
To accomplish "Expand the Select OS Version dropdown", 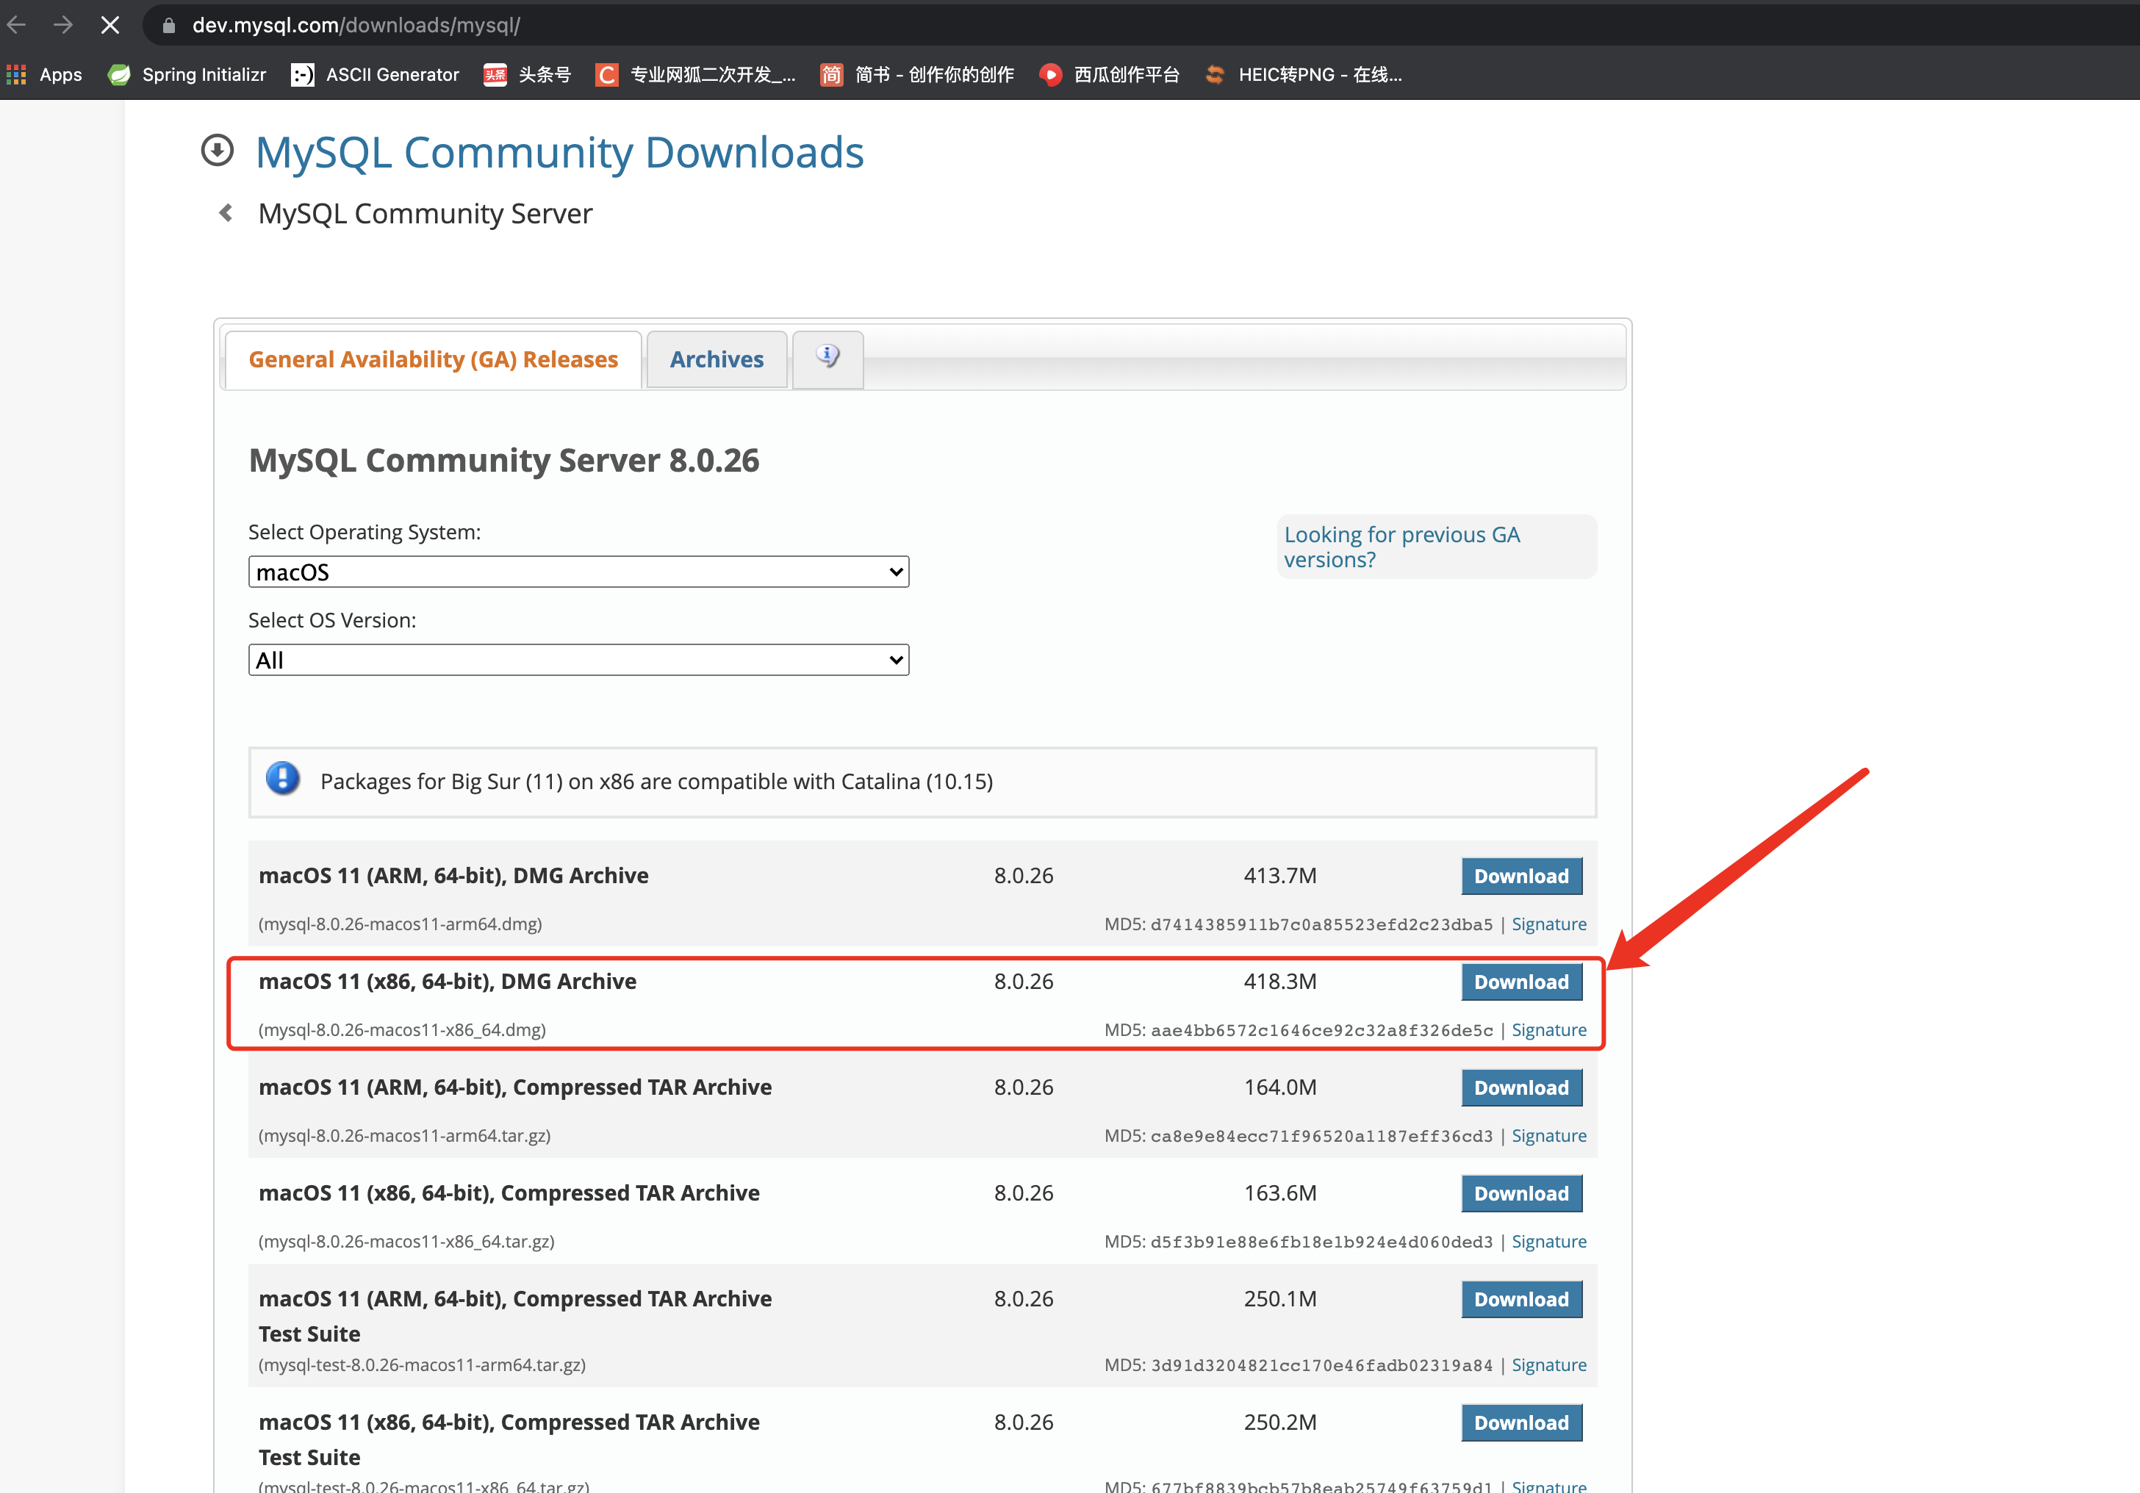I will 578,658.
